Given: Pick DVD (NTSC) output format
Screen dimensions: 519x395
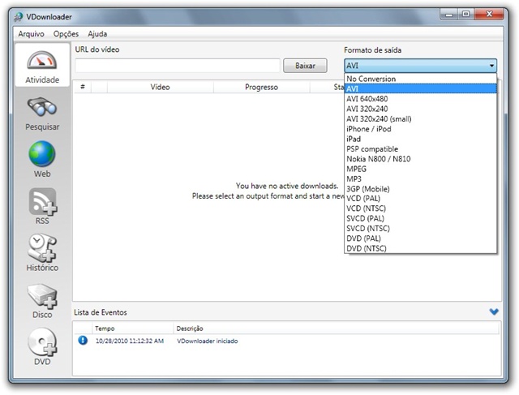Looking at the screenshot, I should coord(366,248).
